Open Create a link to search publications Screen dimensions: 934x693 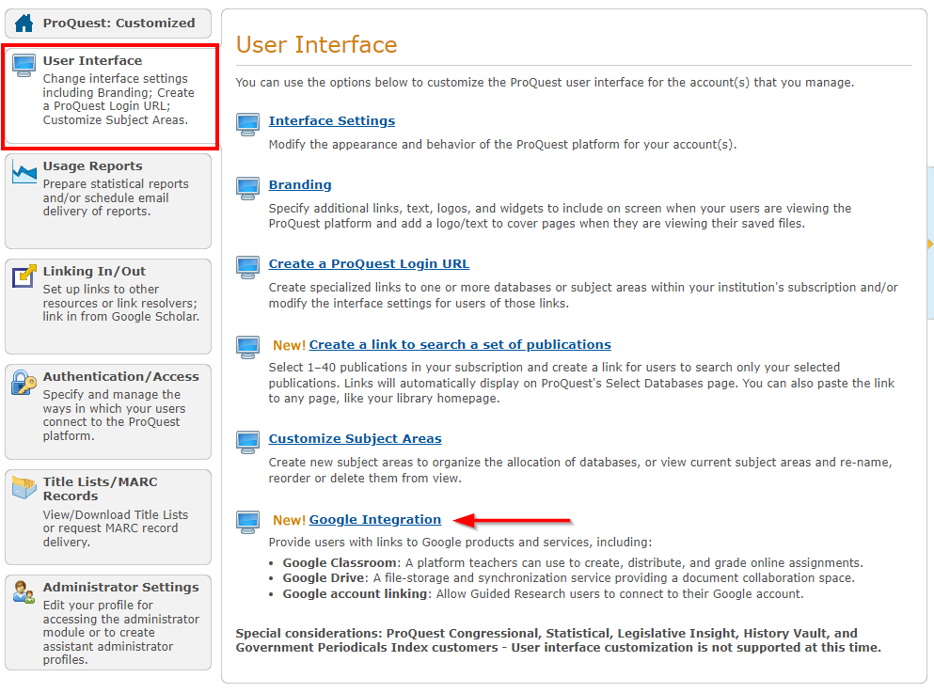coord(460,344)
